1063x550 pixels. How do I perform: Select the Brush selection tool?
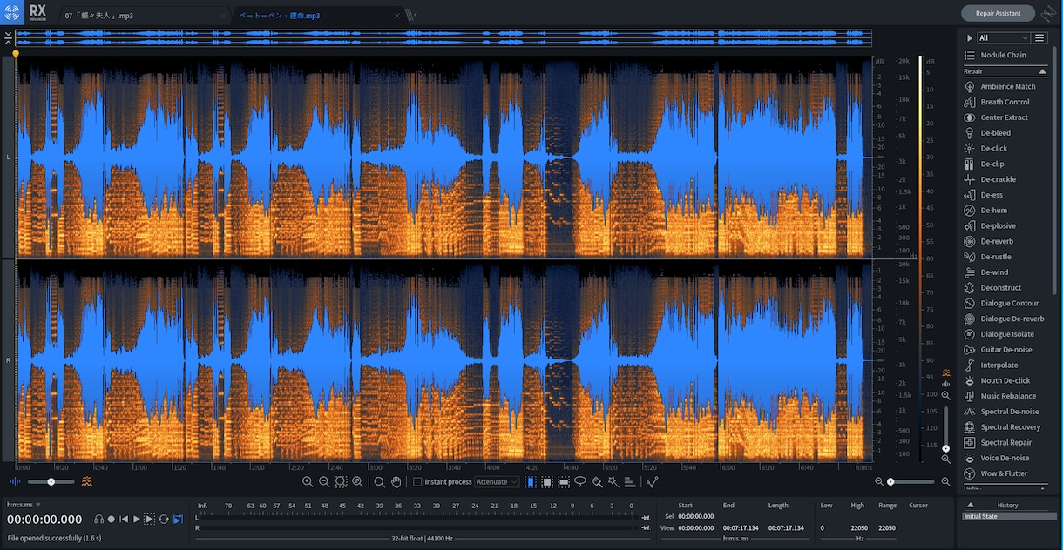pyautogui.click(x=597, y=482)
